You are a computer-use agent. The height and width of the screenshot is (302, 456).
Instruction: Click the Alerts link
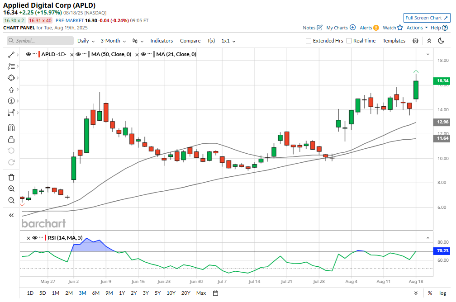pyautogui.click(x=366, y=28)
